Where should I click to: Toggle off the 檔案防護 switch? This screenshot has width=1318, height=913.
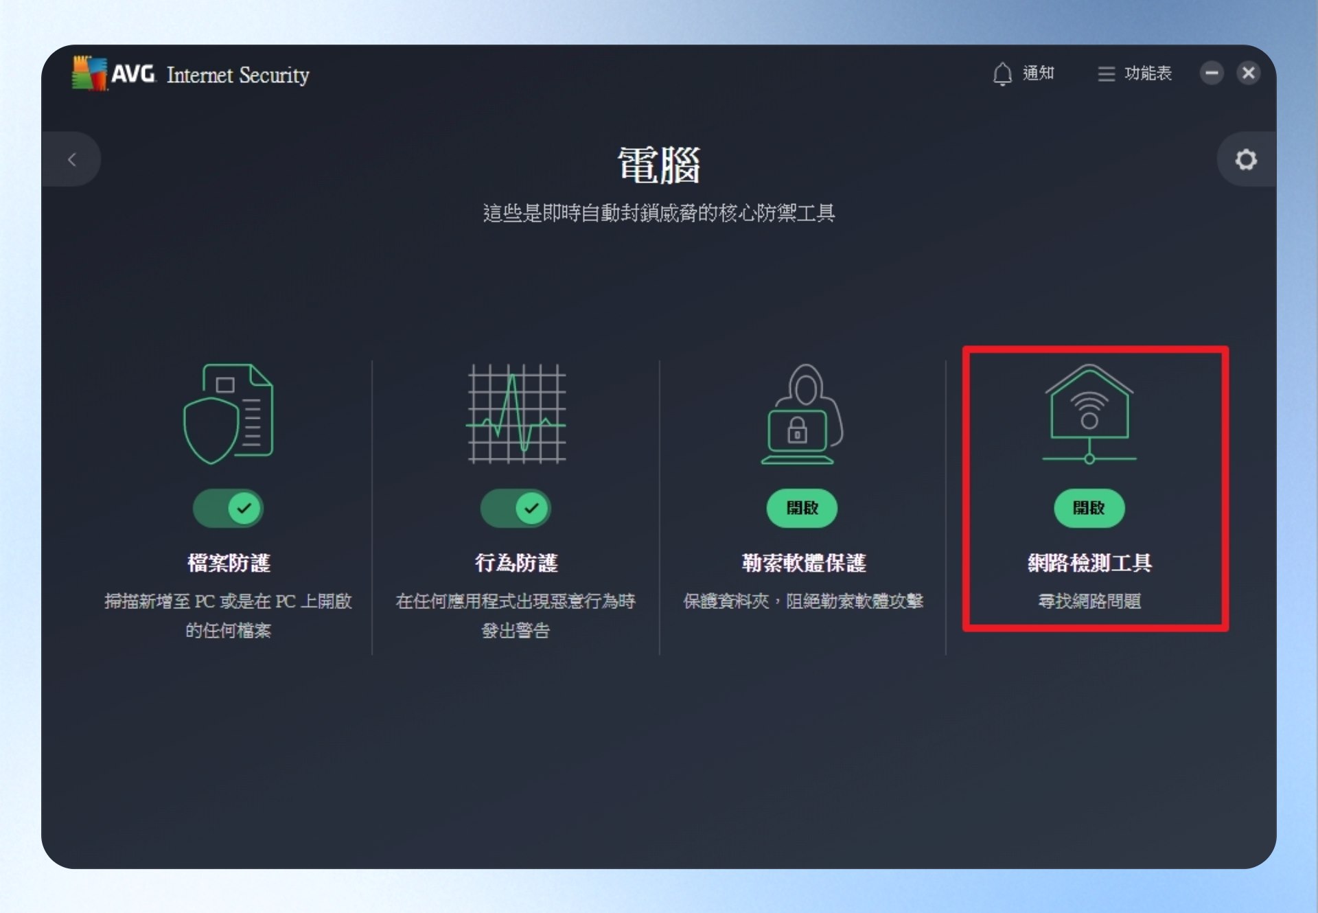[x=228, y=509]
